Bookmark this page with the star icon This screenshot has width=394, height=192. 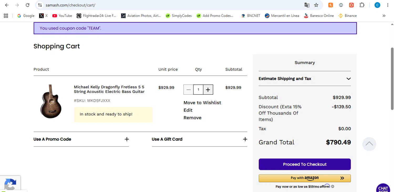click(x=316, y=5)
